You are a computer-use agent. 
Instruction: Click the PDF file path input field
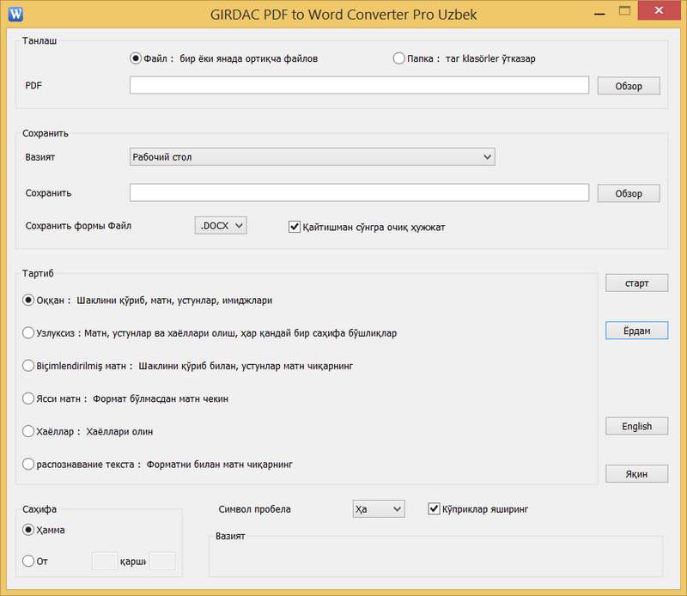click(x=359, y=85)
